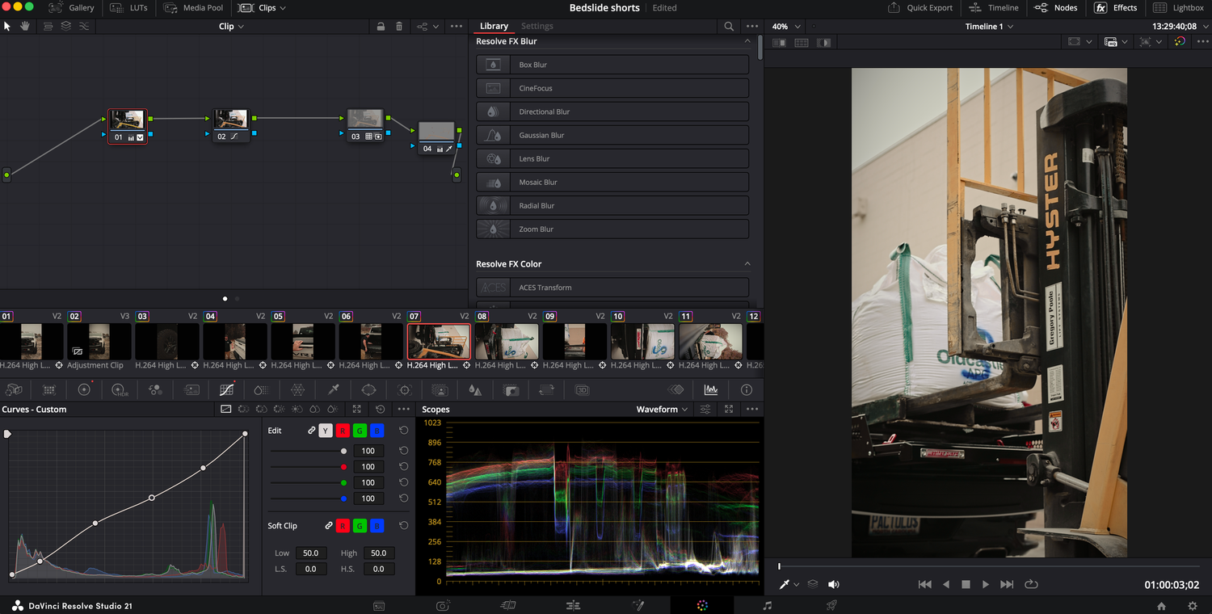Show the Keyframes panel
Image resolution: width=1212 pixels, height=614 pixels.
(x=677, y=389)
